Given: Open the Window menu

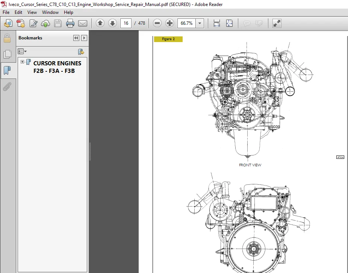Looking at the screenshot, I should coord(50,12).
